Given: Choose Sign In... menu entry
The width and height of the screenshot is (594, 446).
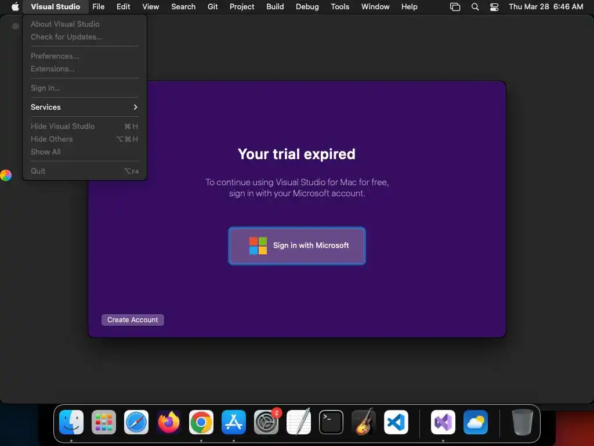Looking at the screenshot, I should point(84,88).
